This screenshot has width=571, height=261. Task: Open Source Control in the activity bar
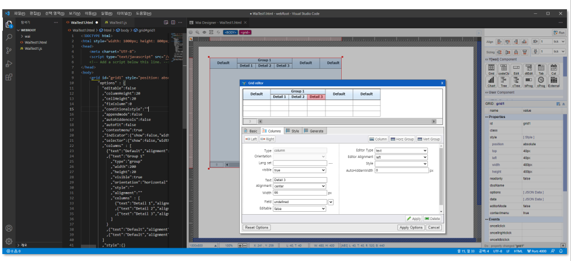(x=9, y=50)
